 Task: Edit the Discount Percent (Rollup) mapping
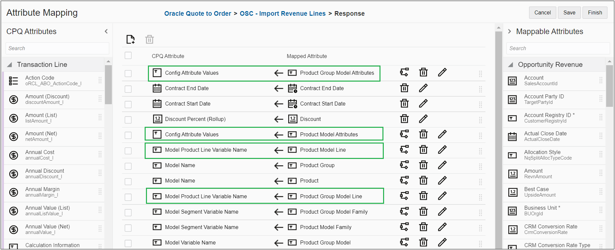pyautogui.click(x=423, y=119)
